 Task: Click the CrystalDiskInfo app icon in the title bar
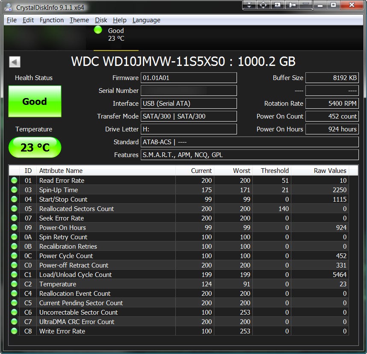pyautogui.click(x=8, y=7)
